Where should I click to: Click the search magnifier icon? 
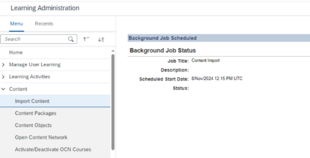(71, 39)
